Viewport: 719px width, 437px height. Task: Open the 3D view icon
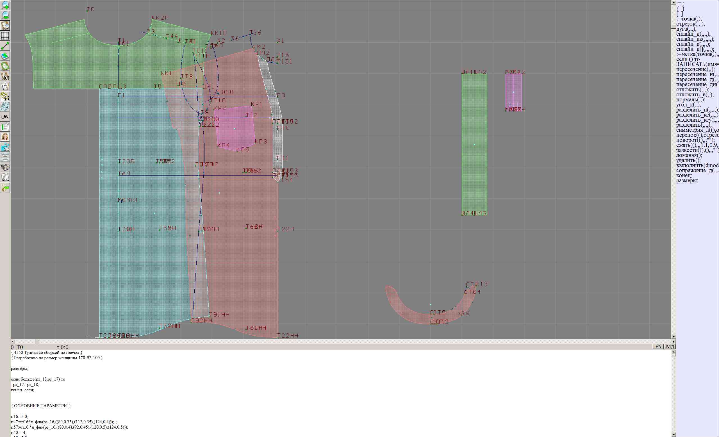[5, 147]
